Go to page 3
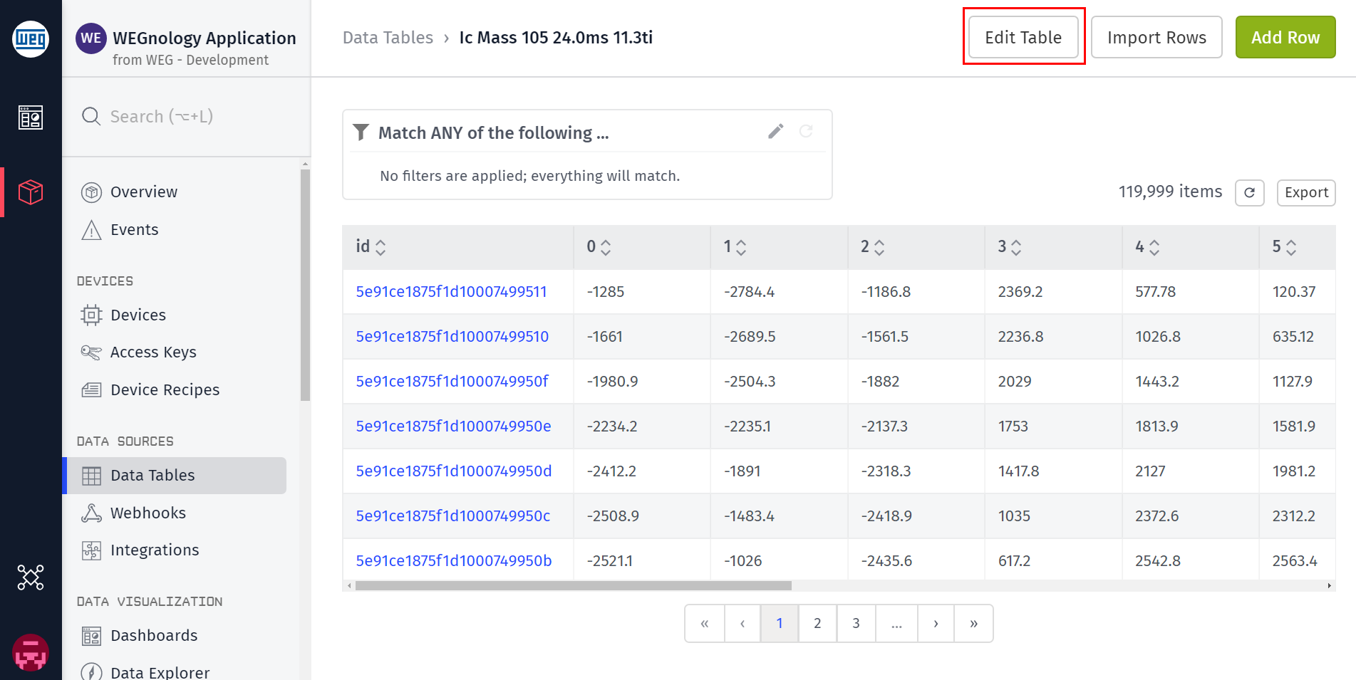This screenshot has width=1356, height=680. pyautogui.click(x=856, y=624)
